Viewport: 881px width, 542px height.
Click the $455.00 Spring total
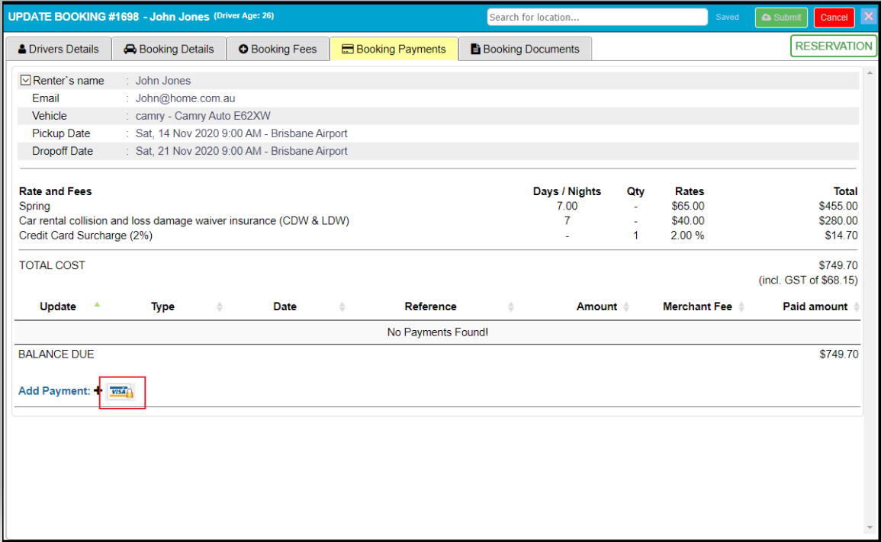(x=838, y=206)
